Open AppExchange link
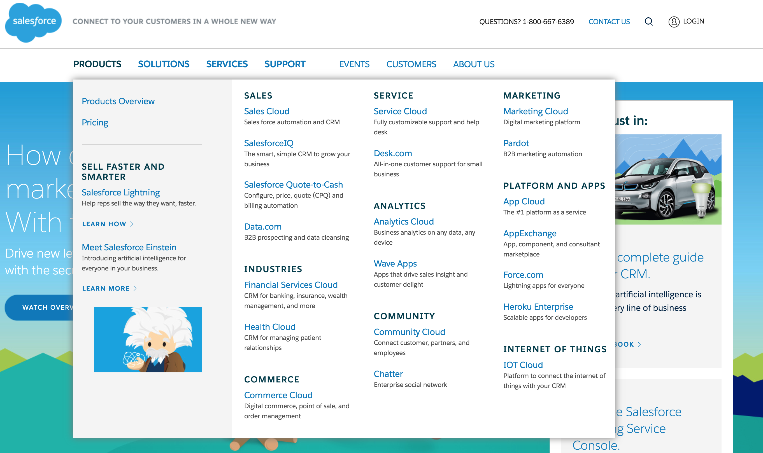The image size is (763, 453). coord(530,233)
